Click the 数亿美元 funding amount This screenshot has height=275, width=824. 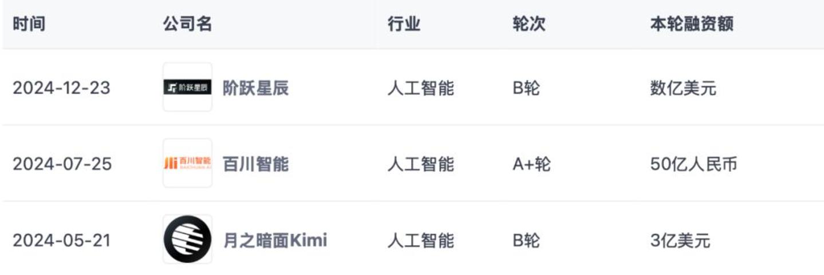[x=683, y=88]
